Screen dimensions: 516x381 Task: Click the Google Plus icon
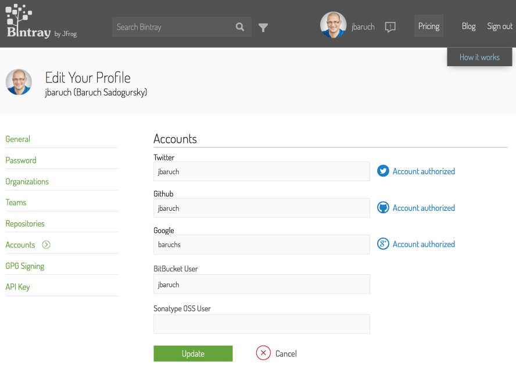(383, 245)
